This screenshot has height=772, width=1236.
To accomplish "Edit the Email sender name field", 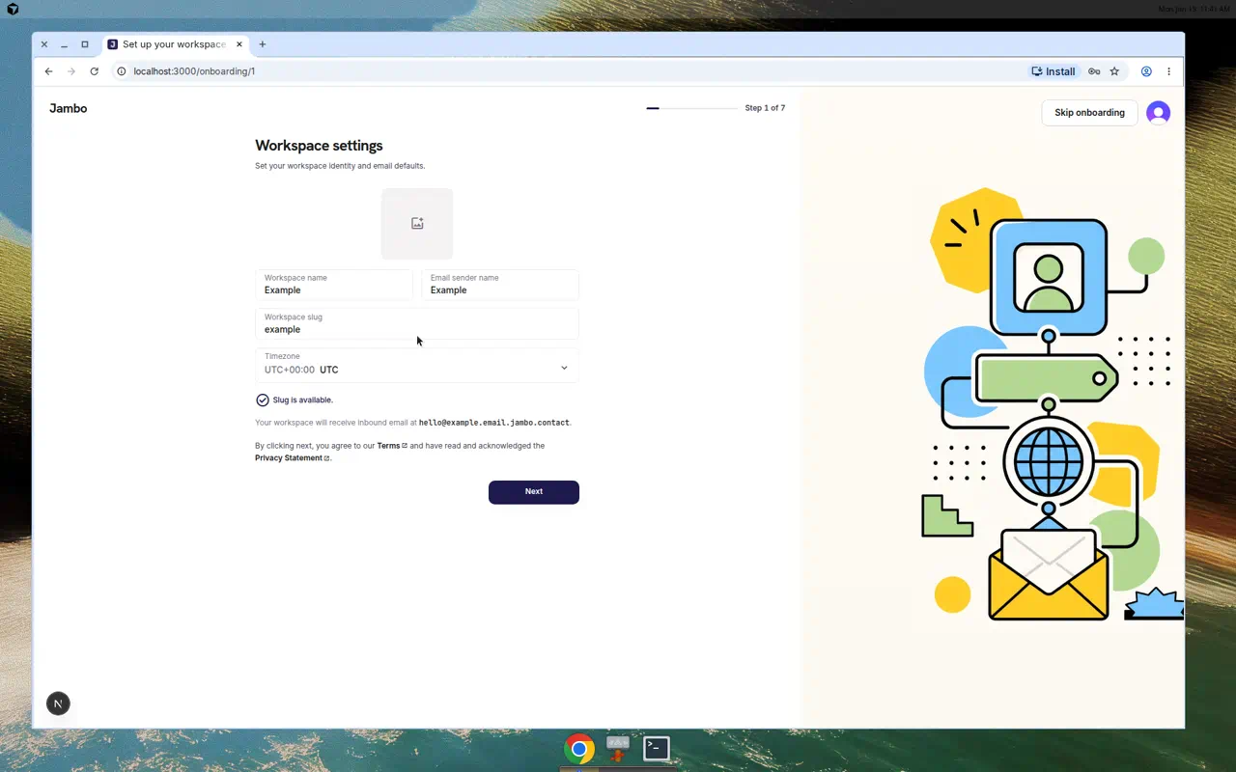I will 500,285.
